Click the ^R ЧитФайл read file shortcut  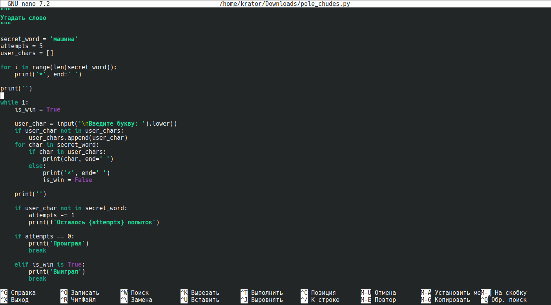click(x=78, y=300)
